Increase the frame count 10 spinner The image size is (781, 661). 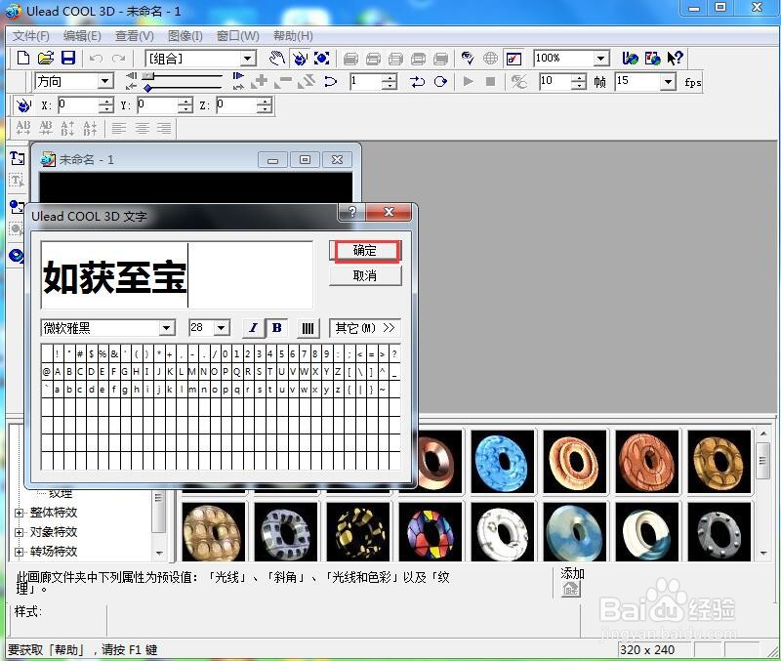(x=578, y=77)
